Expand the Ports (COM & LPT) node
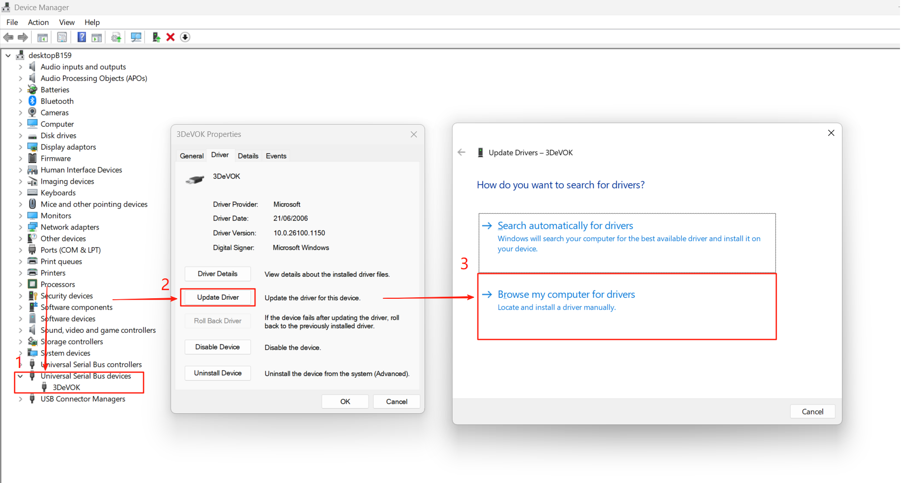This screenshot has width=901, height=483. (20, 250)
